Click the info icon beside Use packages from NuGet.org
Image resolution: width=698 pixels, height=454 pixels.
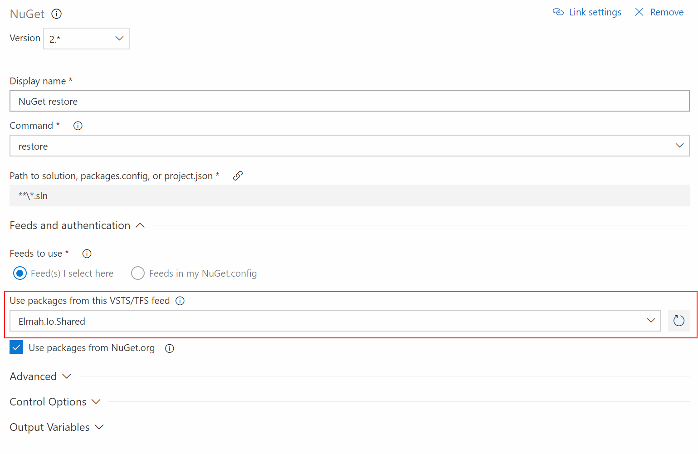169,348
